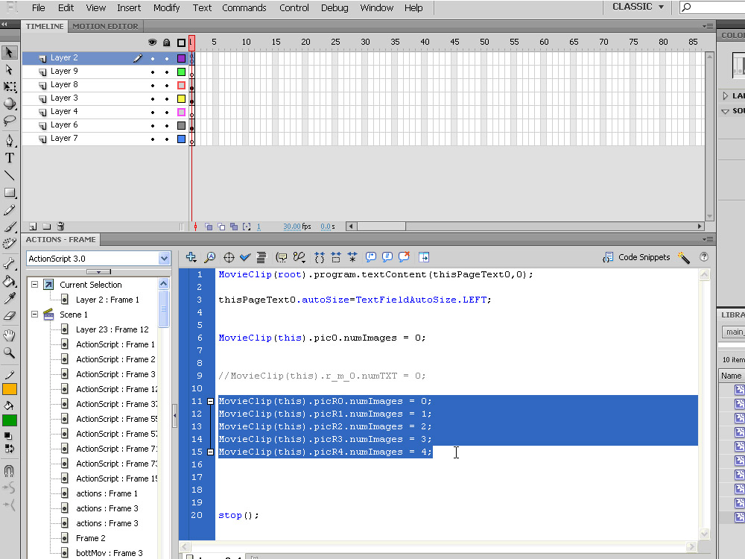Collapse the Scene 1 tree node
Image resolution: width=745 pixels, height=559 pixels.
(34, 315)
